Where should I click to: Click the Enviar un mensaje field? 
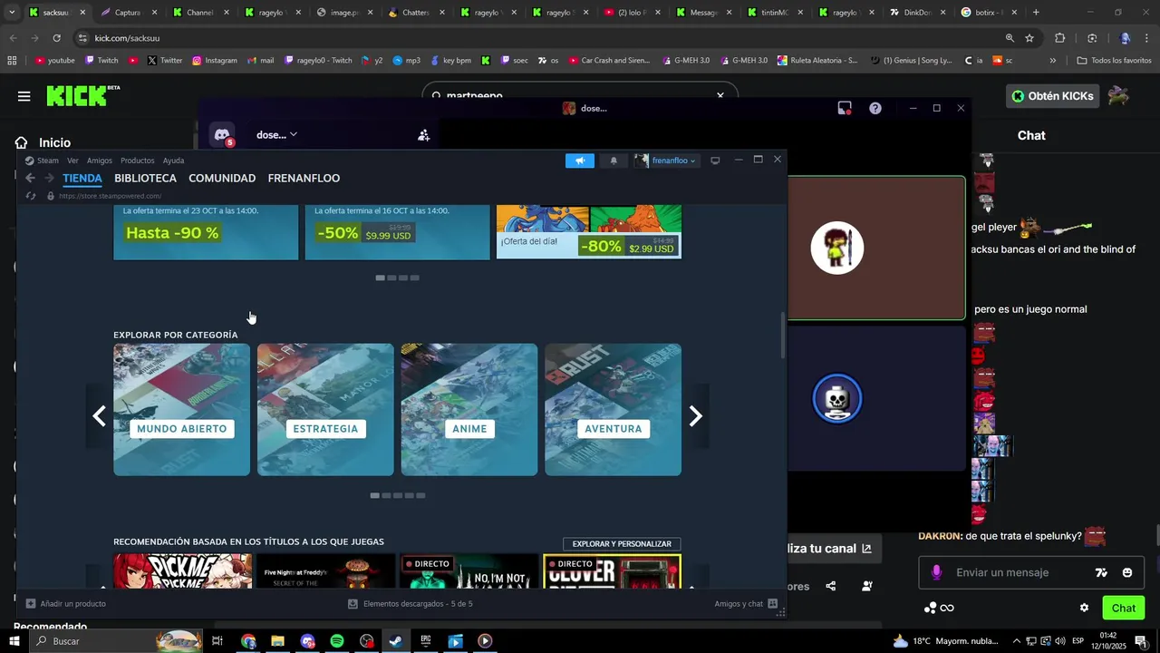pyautogui.click(x=1016, y=572)
